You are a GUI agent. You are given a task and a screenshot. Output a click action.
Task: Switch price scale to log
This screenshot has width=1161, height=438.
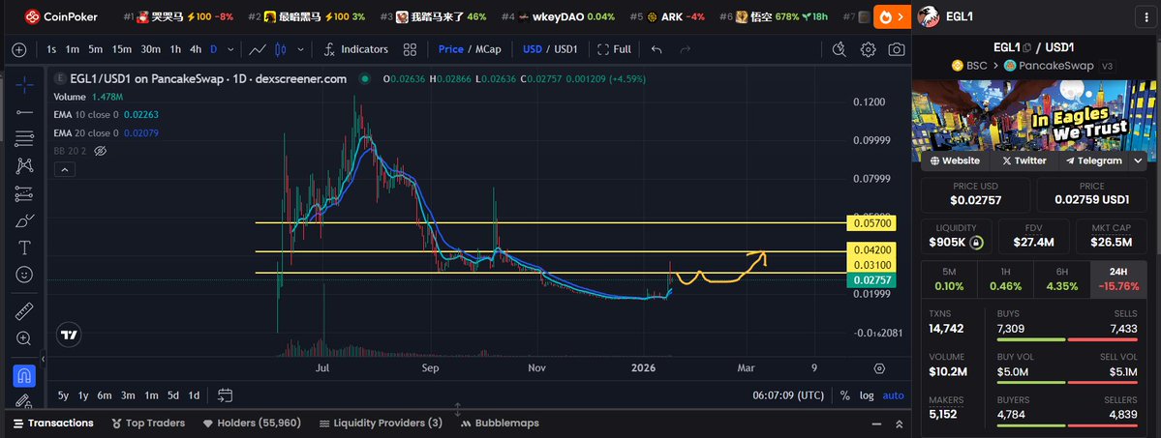[866, 395]
